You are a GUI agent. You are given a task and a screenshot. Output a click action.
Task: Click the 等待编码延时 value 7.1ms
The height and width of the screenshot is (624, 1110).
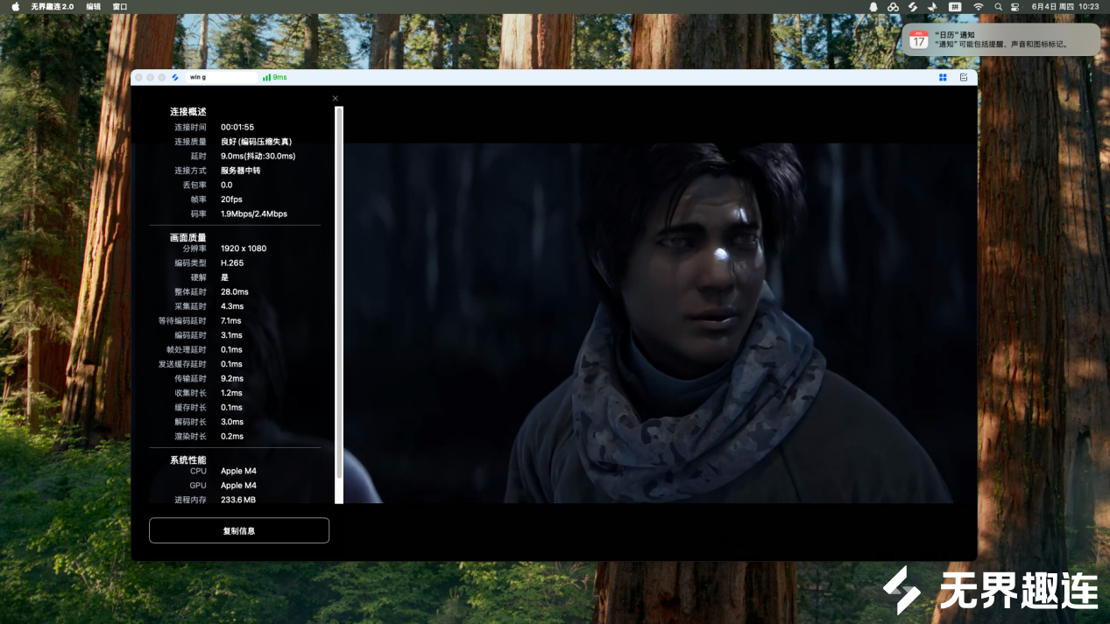(231, 321)
